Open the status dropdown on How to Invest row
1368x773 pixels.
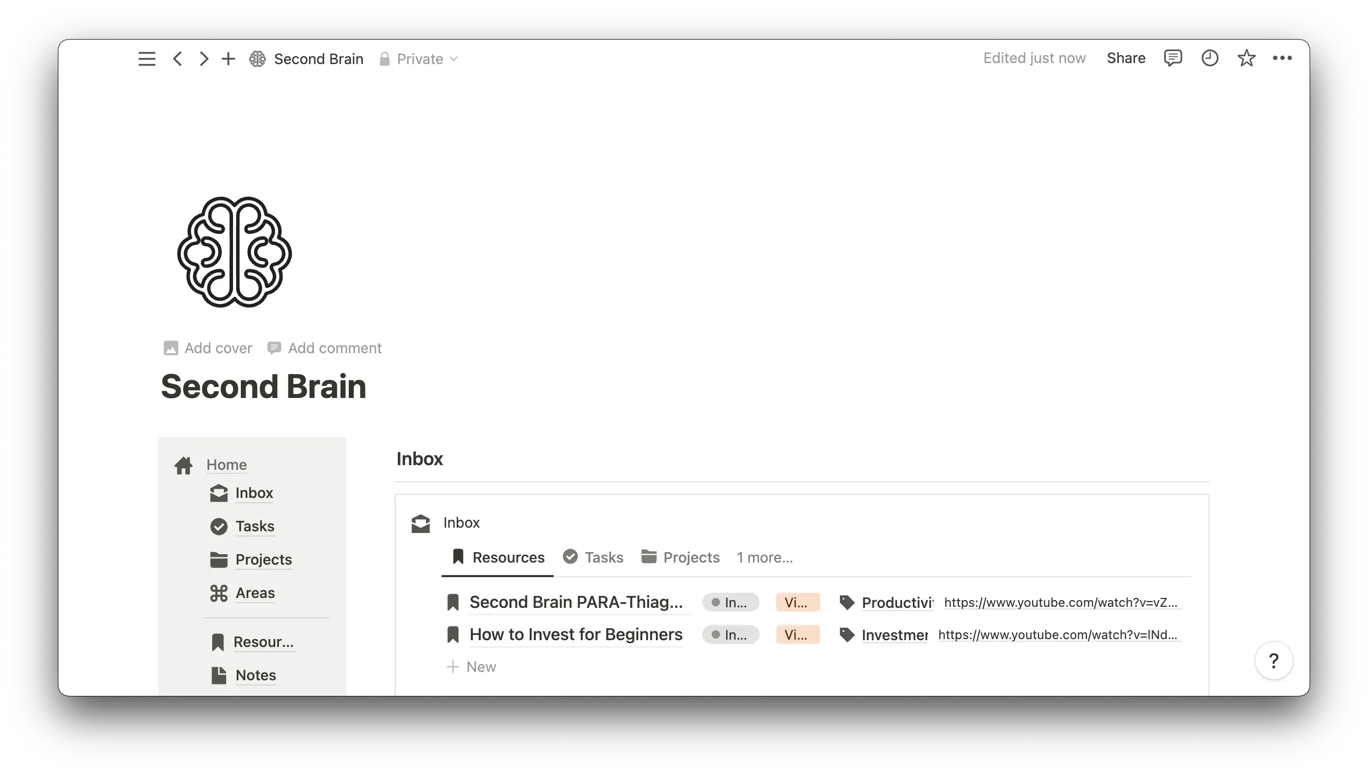730,634
